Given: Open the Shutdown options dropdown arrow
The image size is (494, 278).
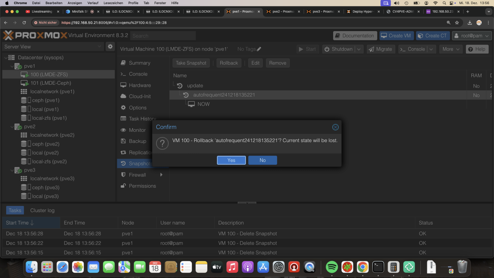Looking at the screenshot, I should pyautogui.click(x=359, y=49).
